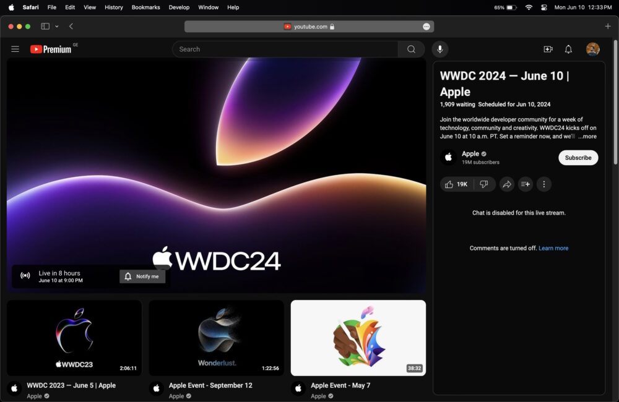Viewport: 619px width, 402px height.
Task: Start a voice search with the microphone
Action: tap(439, 49)
